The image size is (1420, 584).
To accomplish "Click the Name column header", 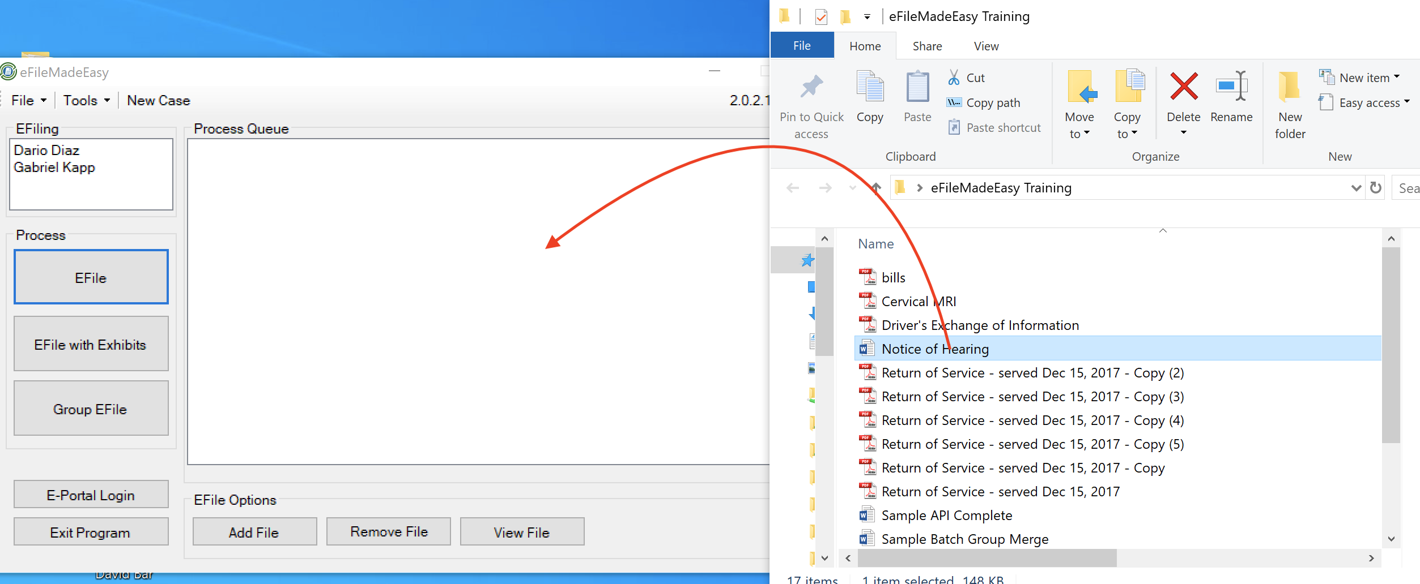I will click(876, 244).
